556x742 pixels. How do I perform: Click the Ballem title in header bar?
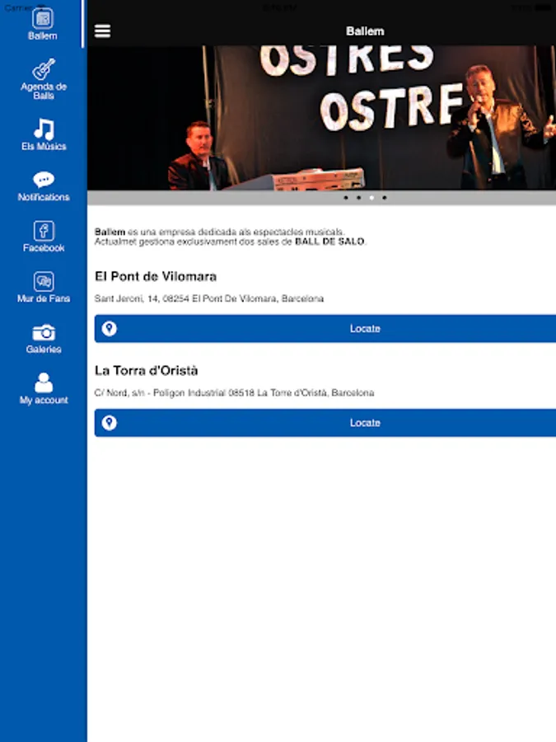(365, 31)
